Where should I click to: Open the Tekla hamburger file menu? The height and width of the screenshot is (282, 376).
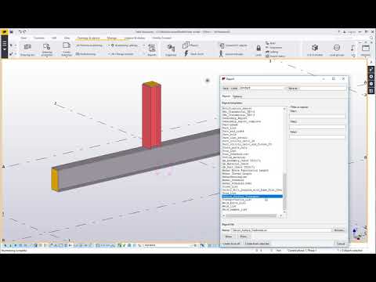(x=5, y=46)
